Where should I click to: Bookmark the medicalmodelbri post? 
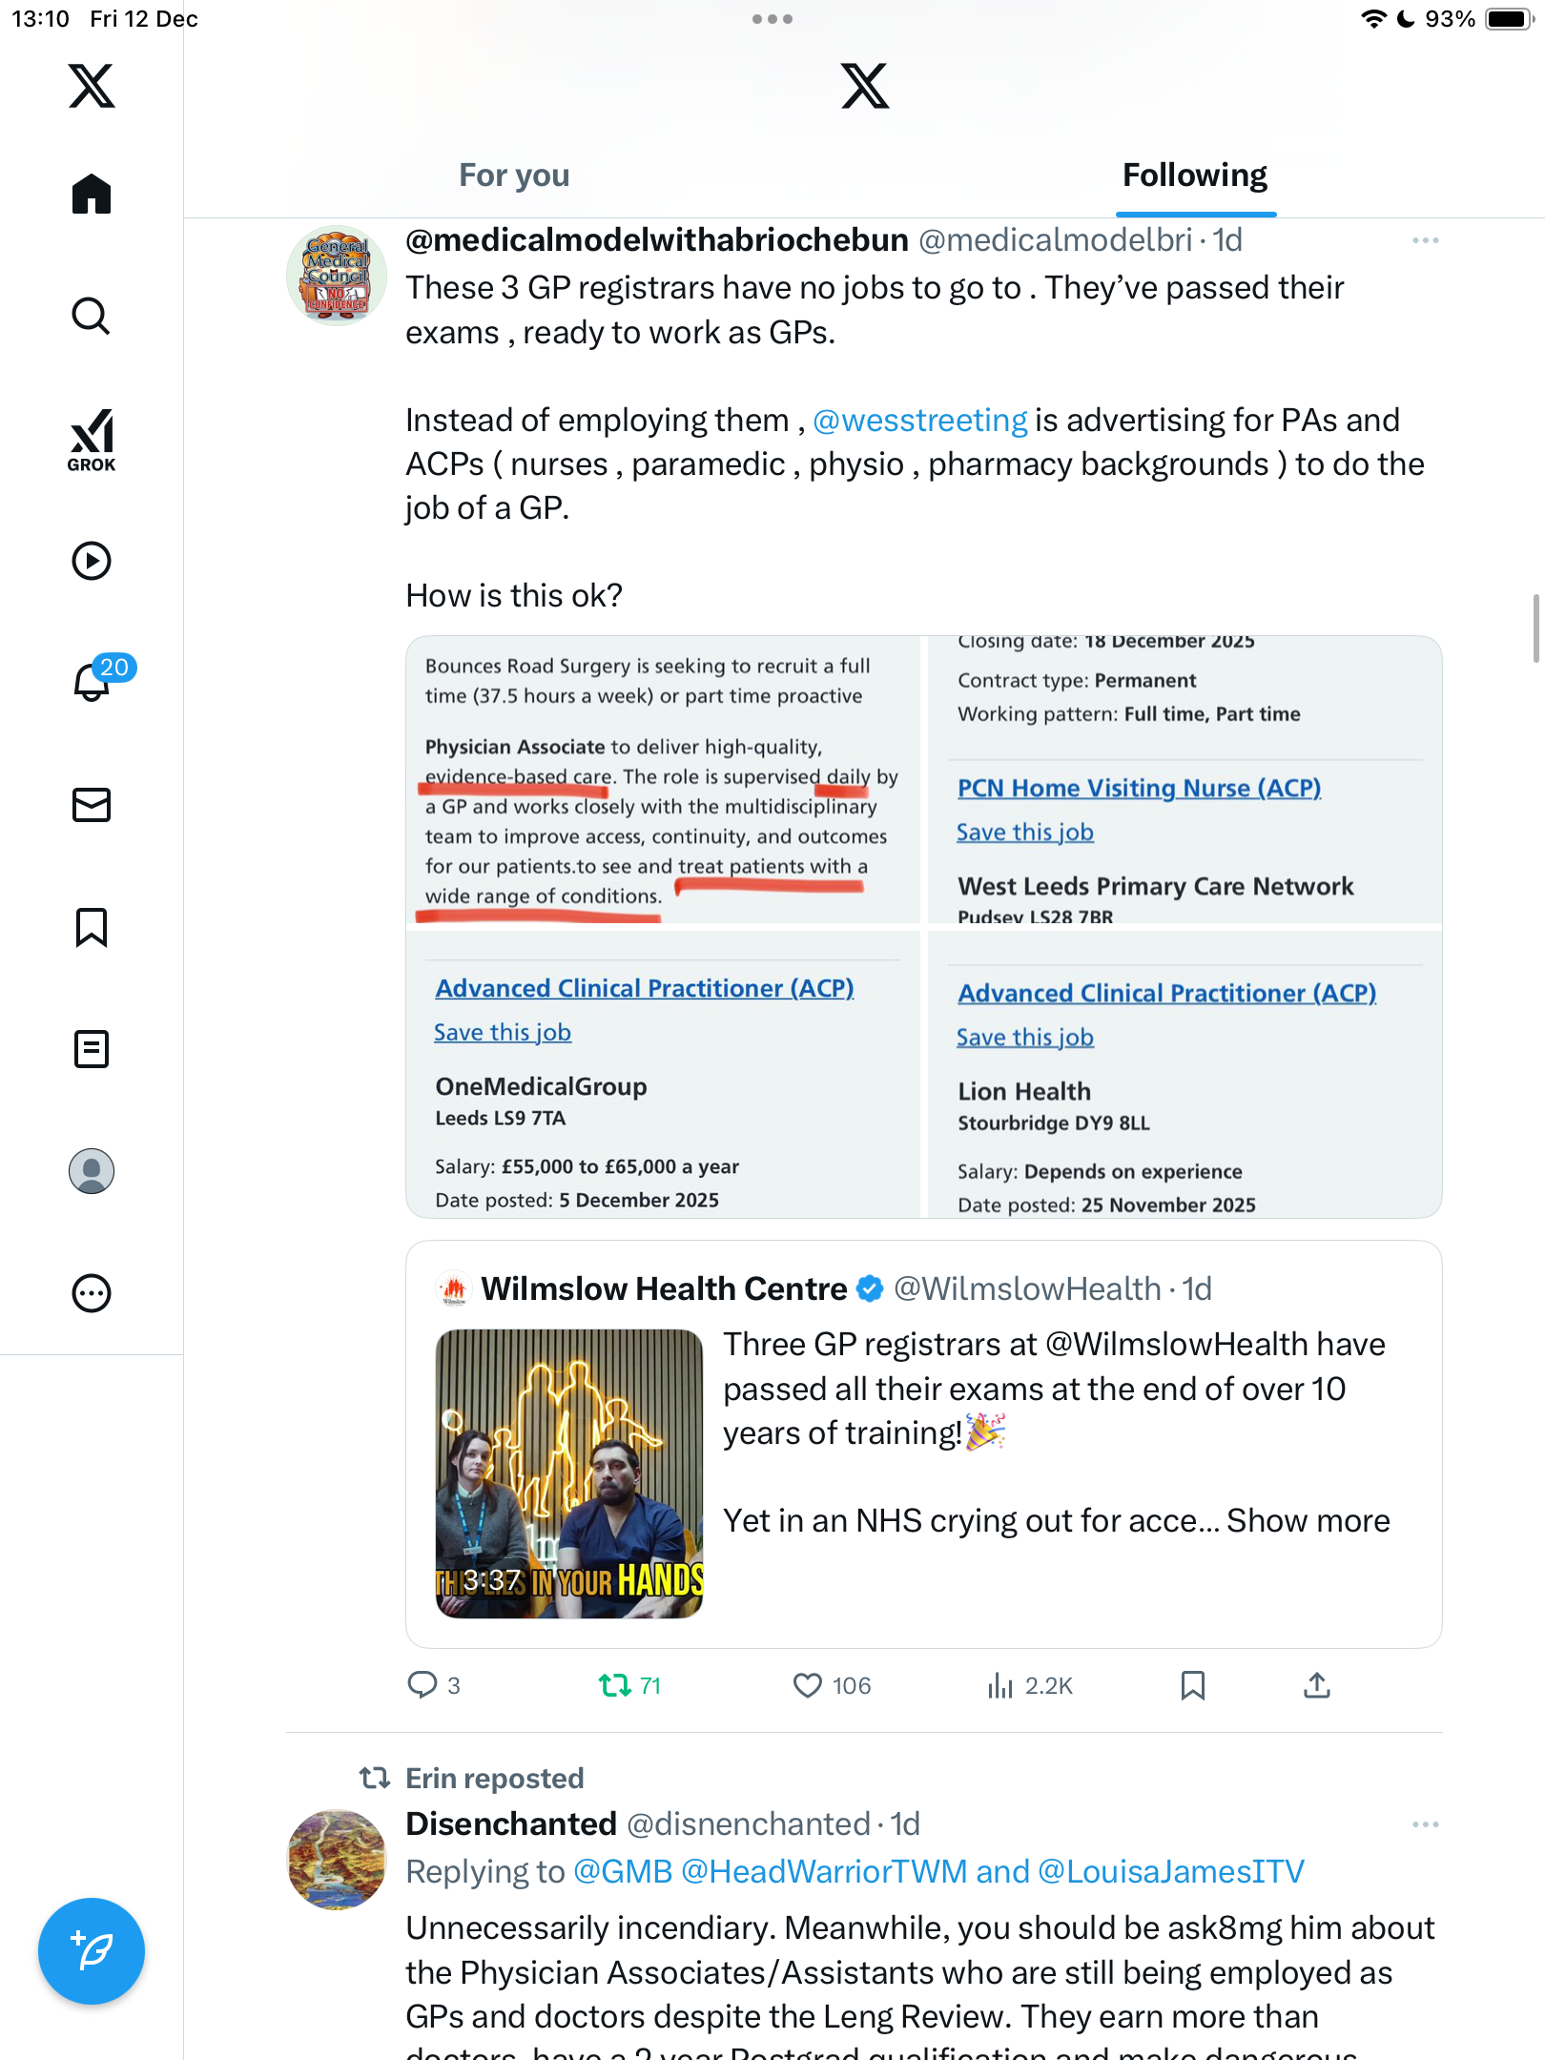point(1193,1686)
